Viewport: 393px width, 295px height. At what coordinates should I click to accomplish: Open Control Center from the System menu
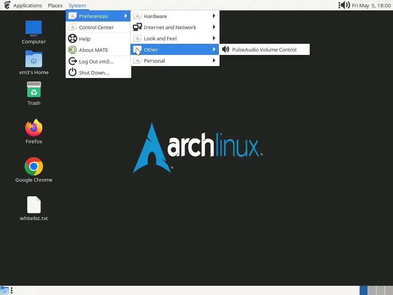[x=98, y=27]
